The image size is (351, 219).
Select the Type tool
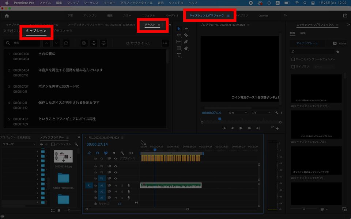(x=179, y=55)
